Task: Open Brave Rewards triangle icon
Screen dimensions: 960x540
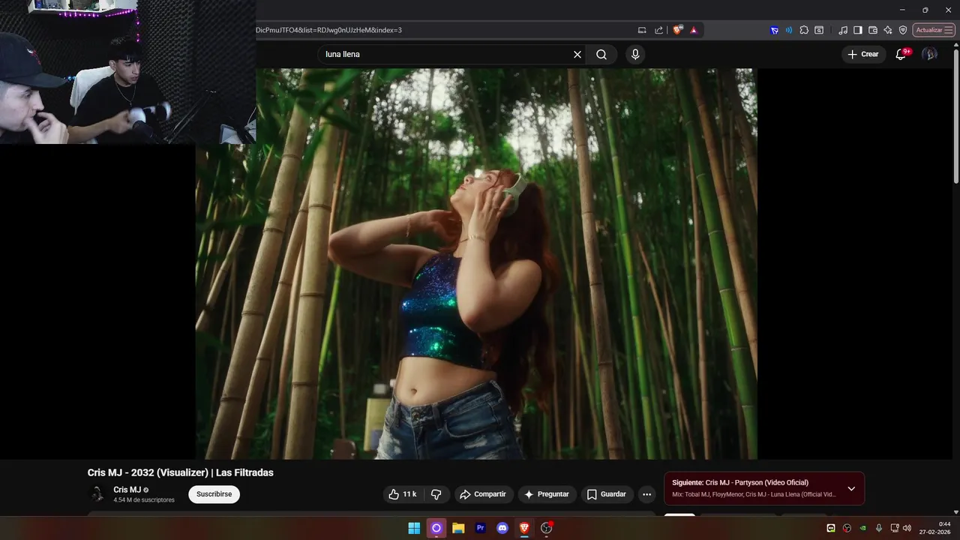Action: click(x=694, y=30)
